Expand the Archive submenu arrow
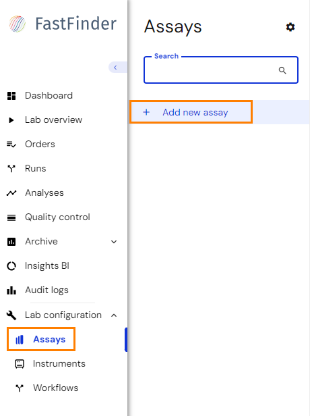The width and height of the screenshot is (312, 416). (x=114, y=242)
